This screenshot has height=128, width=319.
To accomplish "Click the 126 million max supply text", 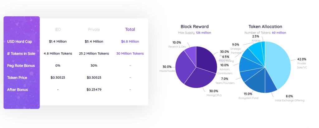I will [x=203, y=33].
